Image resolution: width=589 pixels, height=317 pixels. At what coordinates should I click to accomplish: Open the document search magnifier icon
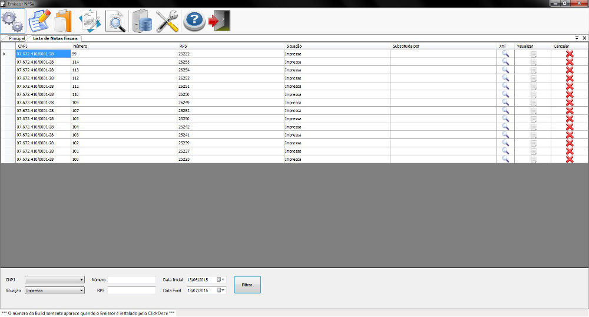click(x=116, y=21)
